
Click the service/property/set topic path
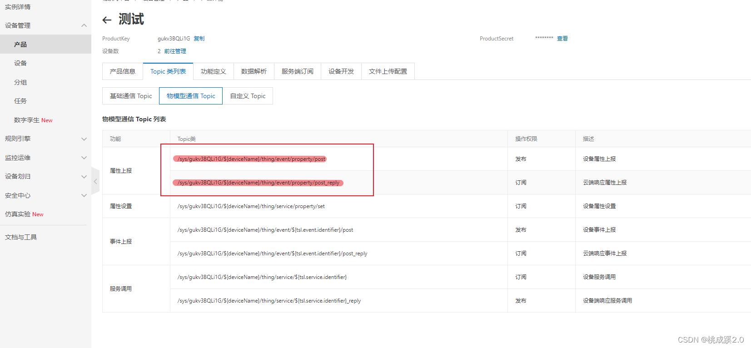click(251, 206)
